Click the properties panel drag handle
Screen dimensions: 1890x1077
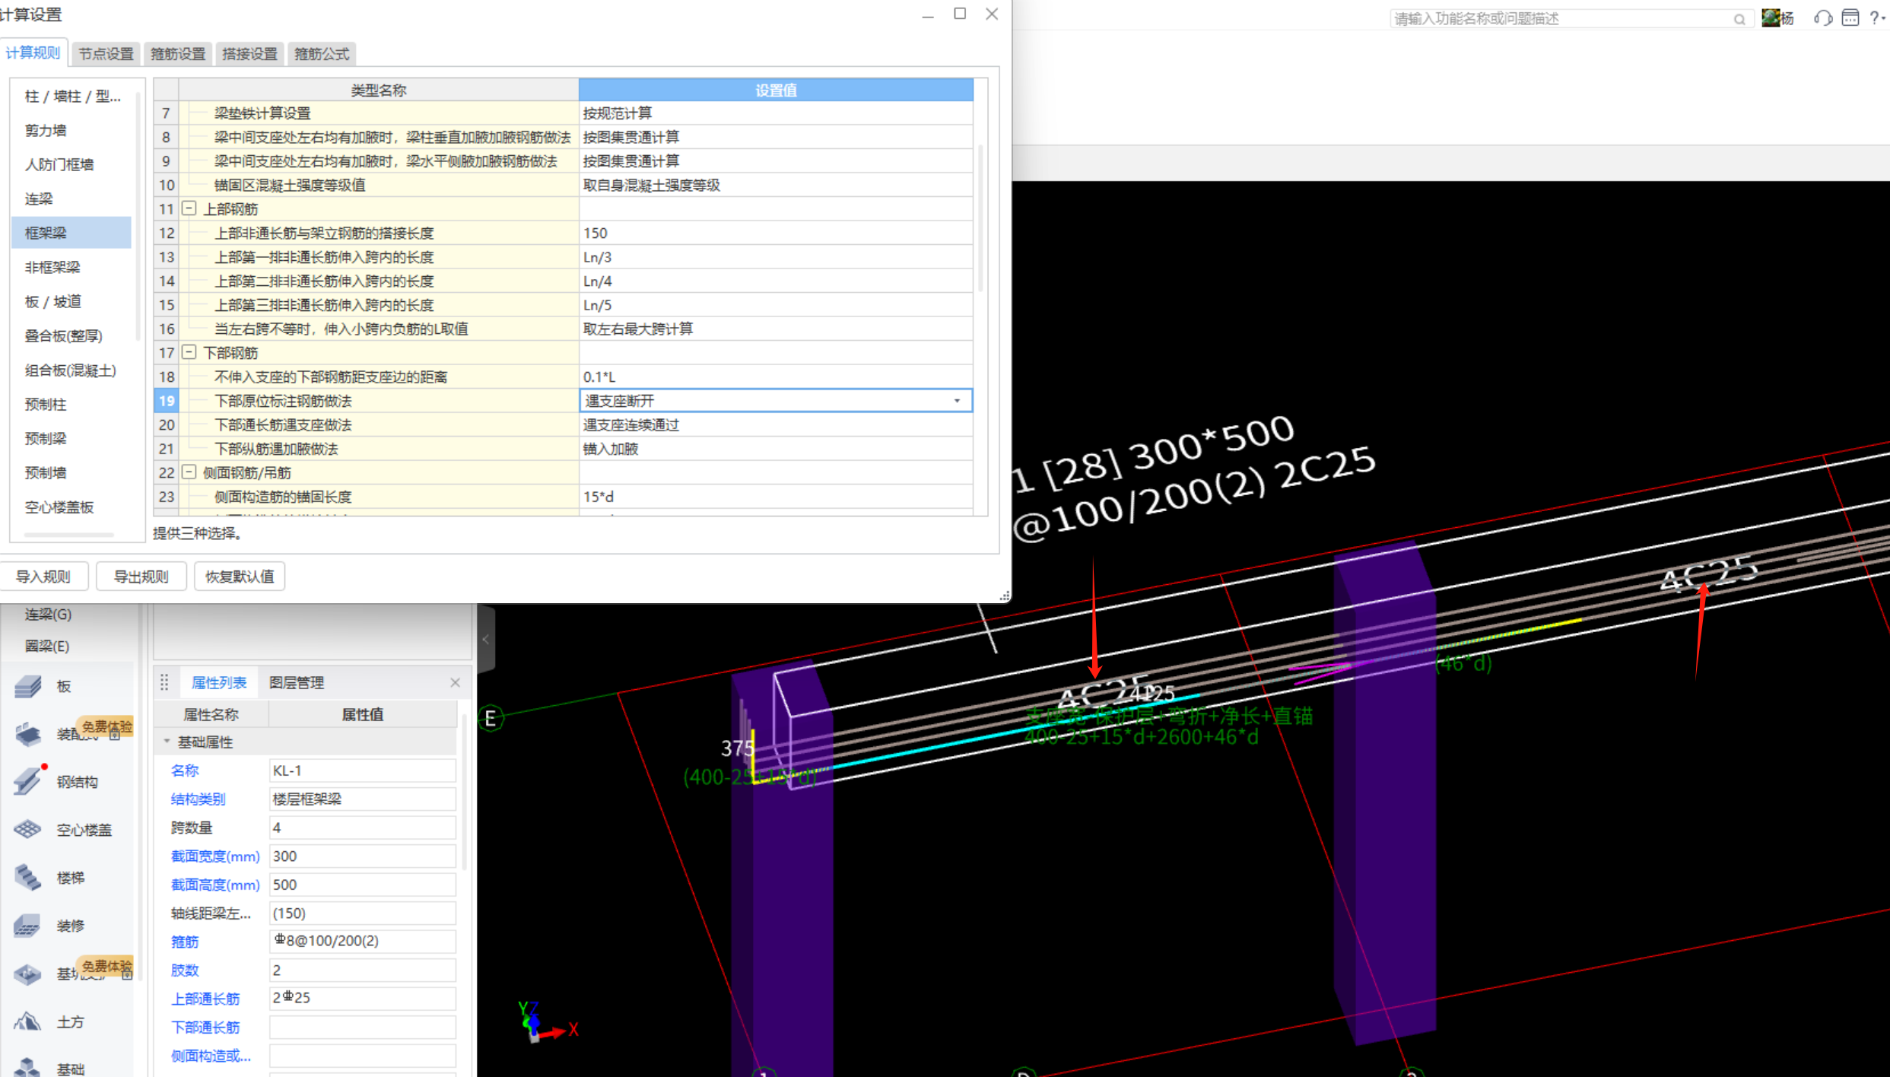click(x=164, y=682)
